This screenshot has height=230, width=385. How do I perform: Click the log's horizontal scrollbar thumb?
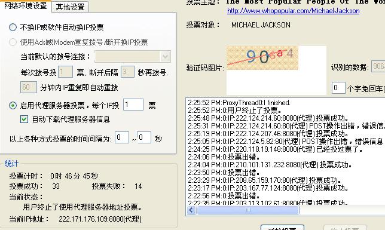[x=248, y=210]
